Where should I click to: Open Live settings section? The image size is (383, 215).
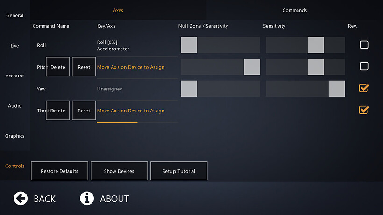point(14,46)
